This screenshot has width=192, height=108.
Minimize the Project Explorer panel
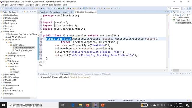(33, 12)
